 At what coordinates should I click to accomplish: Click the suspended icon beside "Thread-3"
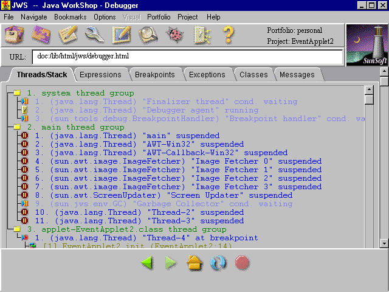[x=24, y=220]
